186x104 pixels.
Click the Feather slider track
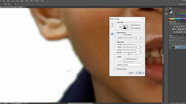[128, 47]
